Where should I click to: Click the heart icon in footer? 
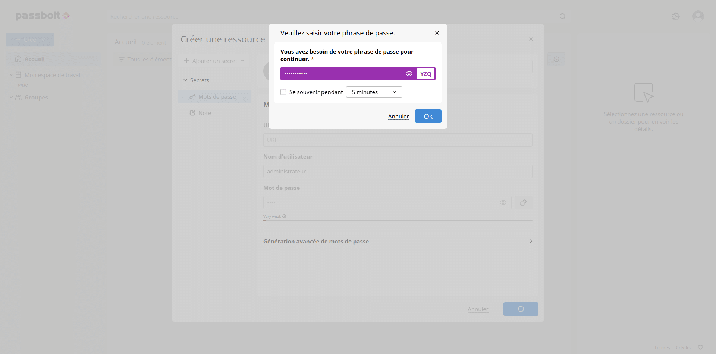700,348
